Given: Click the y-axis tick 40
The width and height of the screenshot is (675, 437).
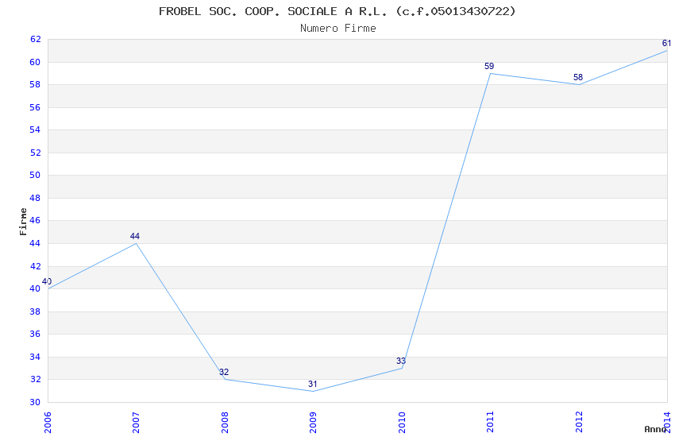Looking at the screenshot, I should pyautogui.click(x=35, y=288).
